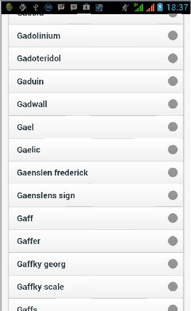Select the radio circle beside Gadwall
The width and height of the screenshot is (191, 311).
click(173, 104)
